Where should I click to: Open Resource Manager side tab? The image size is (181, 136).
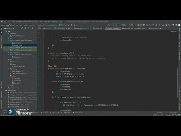[x=1, y=42]
